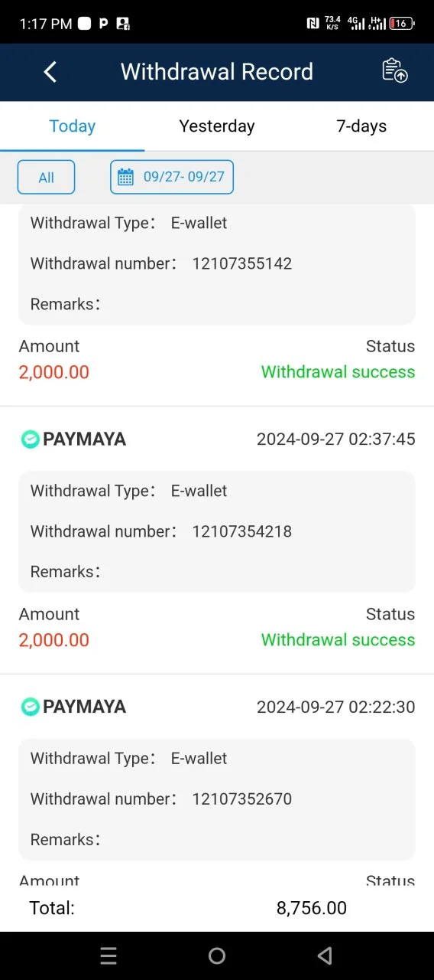
Task: Switch to the Yesterday tab
Action: click(217, 126)
